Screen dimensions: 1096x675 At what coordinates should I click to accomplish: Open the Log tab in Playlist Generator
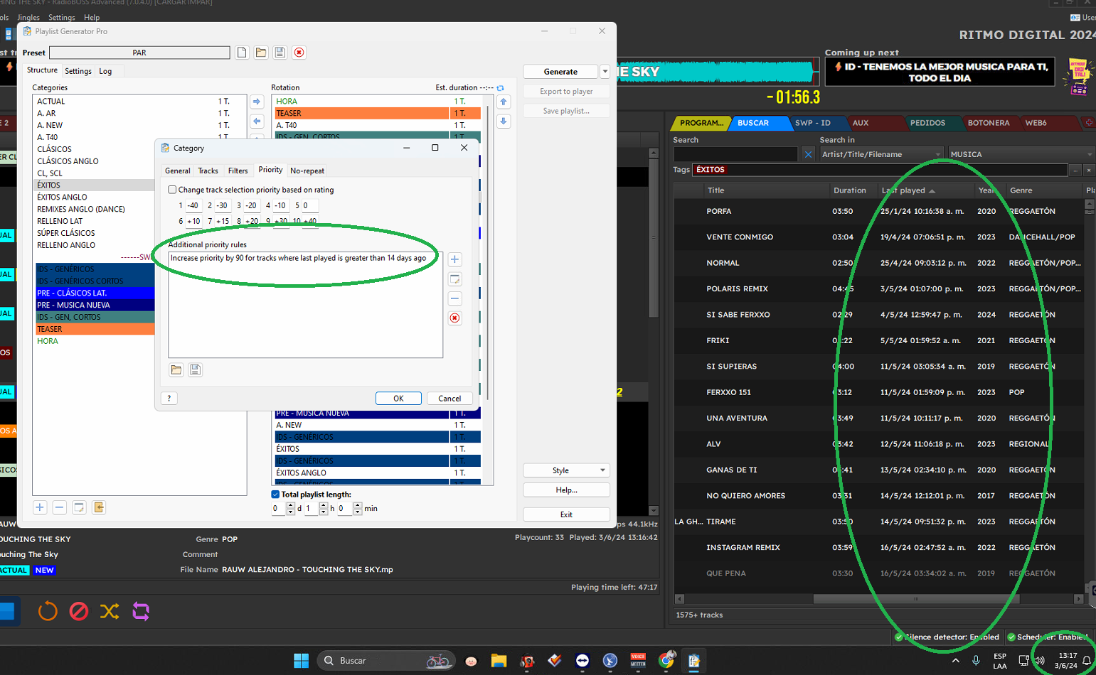[105, 71]
